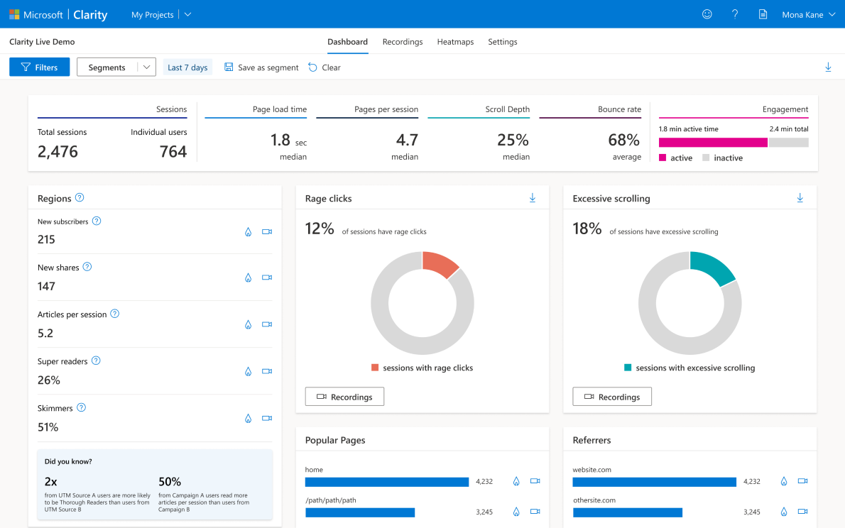
Task: Select the Last 7 days date chip
Action: pyautogui.click(x=187, y=67)
